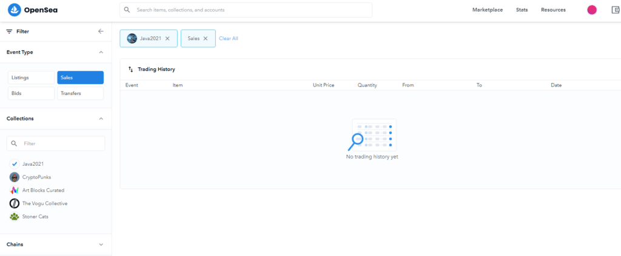Click The Vogu Collective collection icon
This screenshot has height=256, width=621.
(x=15, y=203)
